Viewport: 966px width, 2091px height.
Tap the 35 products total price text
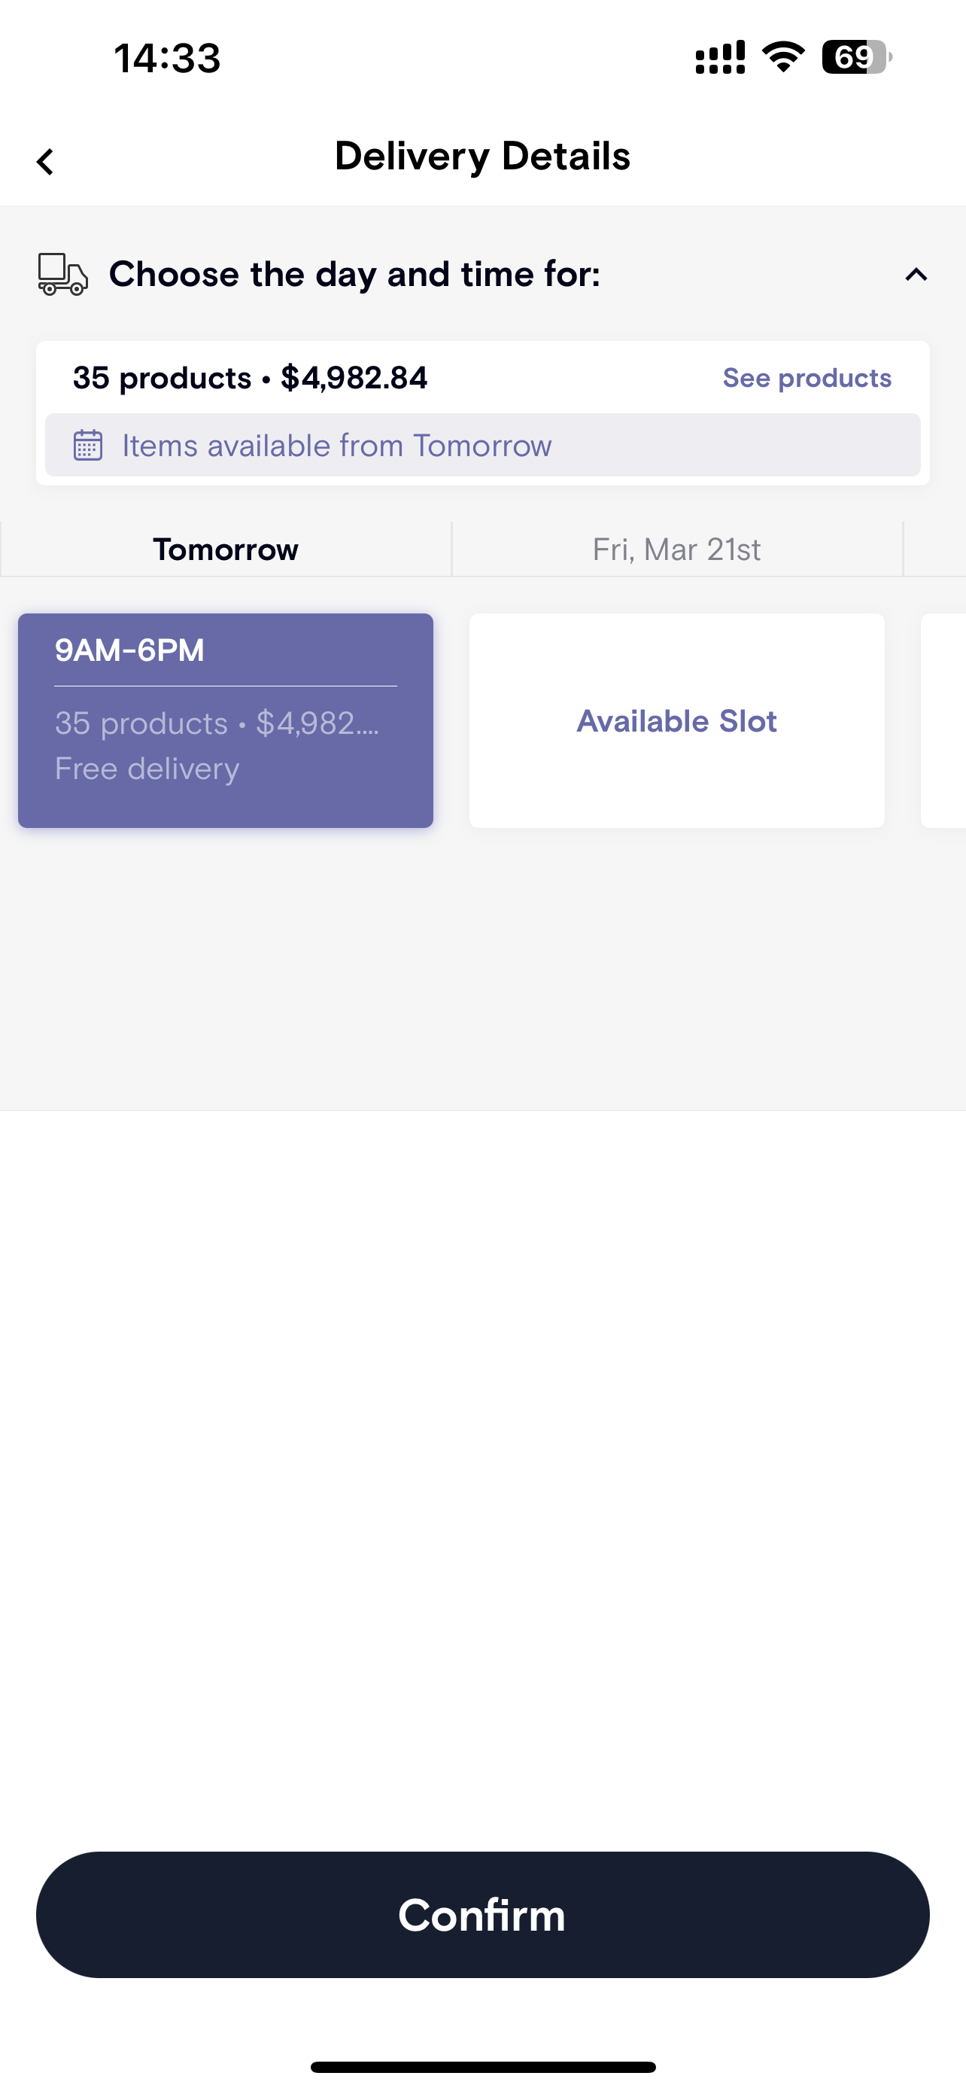pyautogui.click(x=250, y=379)
